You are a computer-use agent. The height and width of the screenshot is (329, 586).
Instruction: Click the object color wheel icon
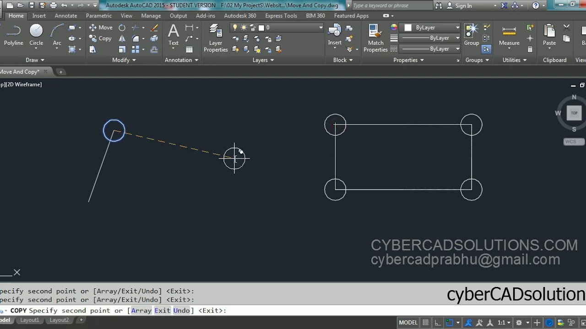click(394, 27)
